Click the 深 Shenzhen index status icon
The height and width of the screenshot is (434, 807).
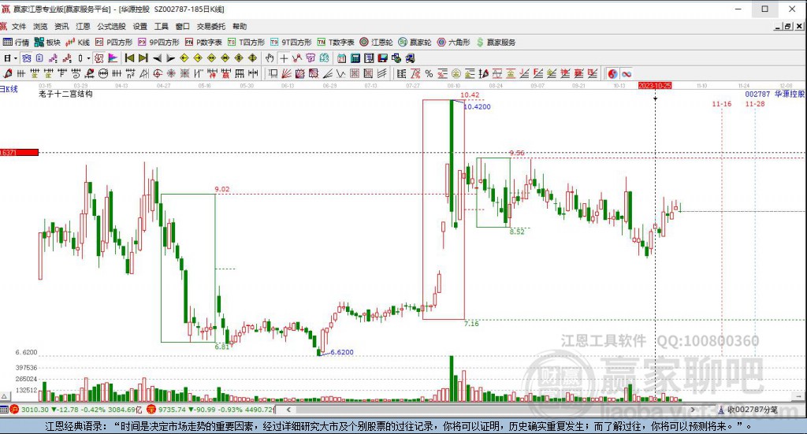[151, 410]
